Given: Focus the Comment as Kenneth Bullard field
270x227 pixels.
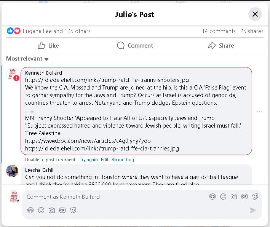Looking at the screenshot, I should 114,197.
